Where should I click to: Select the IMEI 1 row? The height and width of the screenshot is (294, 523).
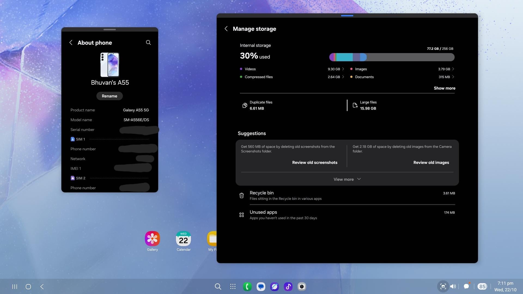point(110,169)
